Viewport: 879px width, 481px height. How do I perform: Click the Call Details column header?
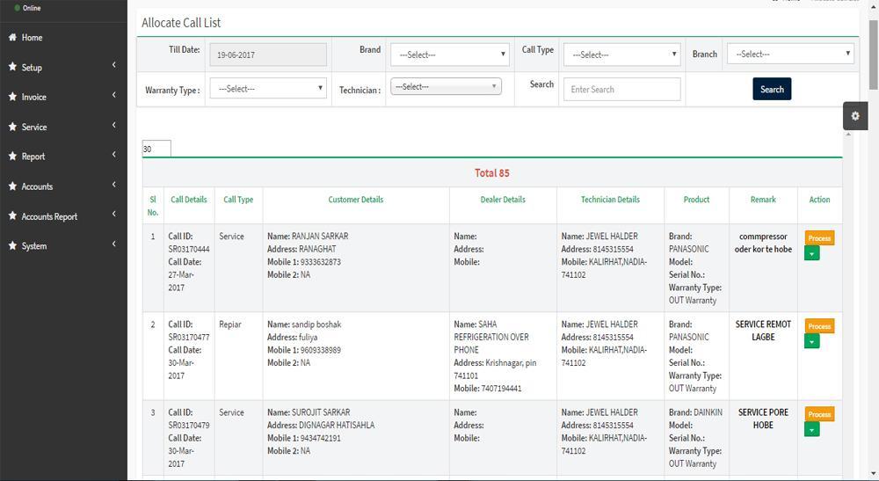189,200
